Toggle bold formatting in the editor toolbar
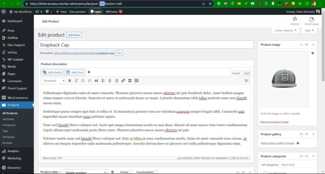Screen dimensions: 325x174 [70, 81]
